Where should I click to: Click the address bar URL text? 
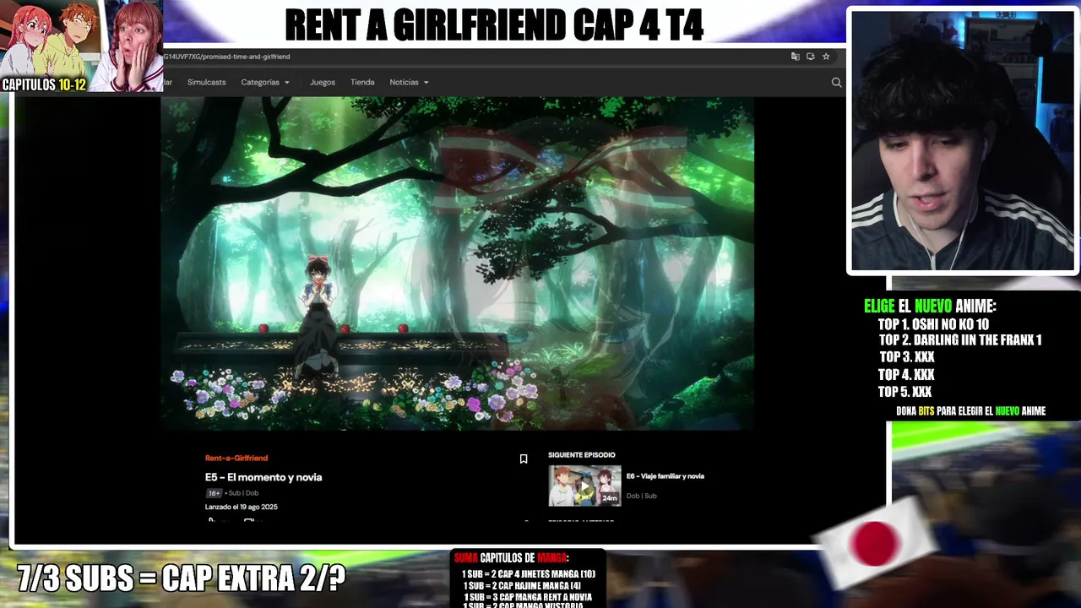226,57
